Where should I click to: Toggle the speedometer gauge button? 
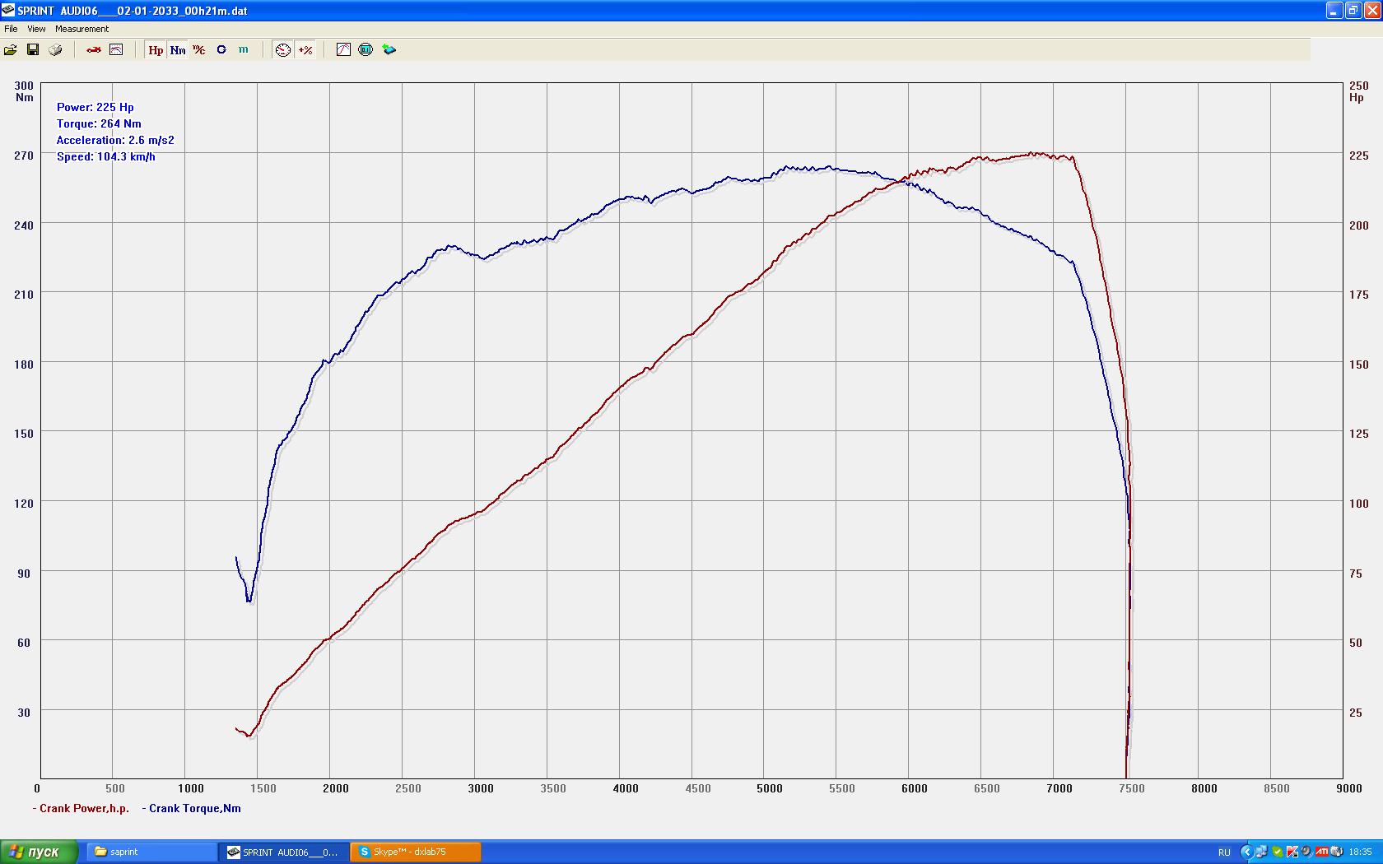283,50
